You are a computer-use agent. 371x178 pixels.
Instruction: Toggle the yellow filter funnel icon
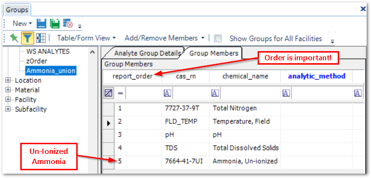[x=27, y=38]
